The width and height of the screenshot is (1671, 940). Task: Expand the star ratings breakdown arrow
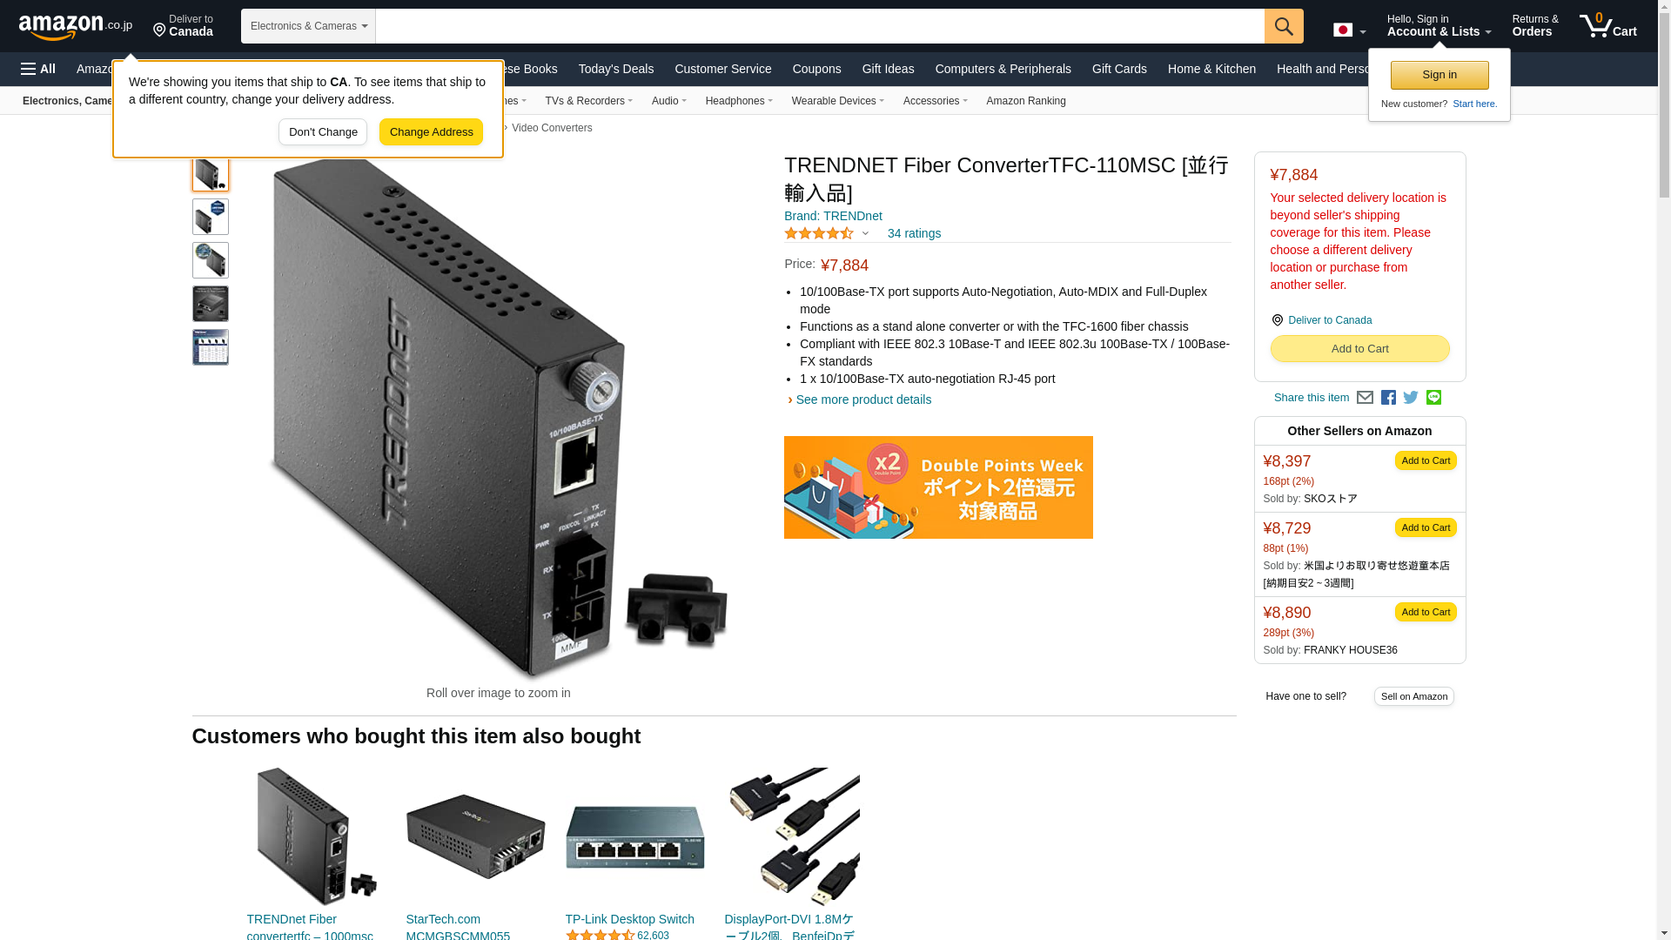(x=865, y=233)
